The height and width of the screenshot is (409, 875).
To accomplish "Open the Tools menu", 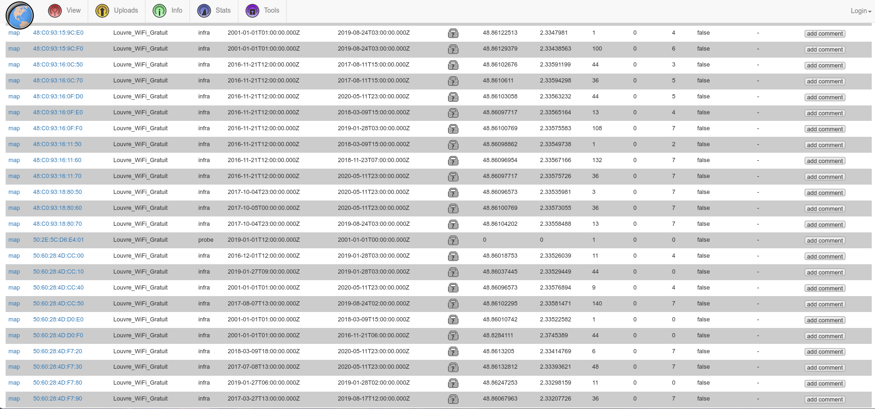I will 263,11.
